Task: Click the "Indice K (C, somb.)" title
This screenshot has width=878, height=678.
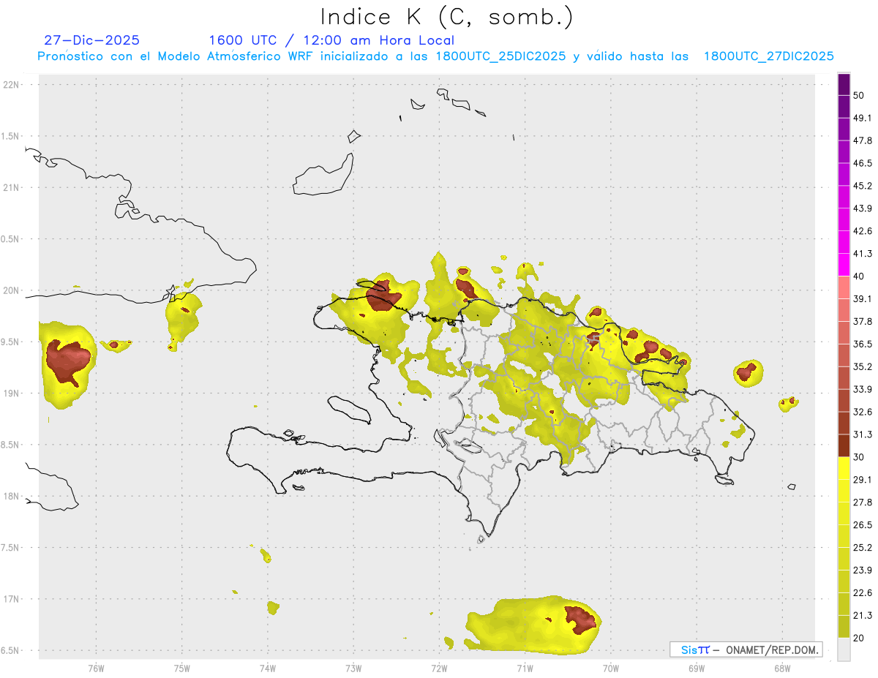Action: coord(447,17)
